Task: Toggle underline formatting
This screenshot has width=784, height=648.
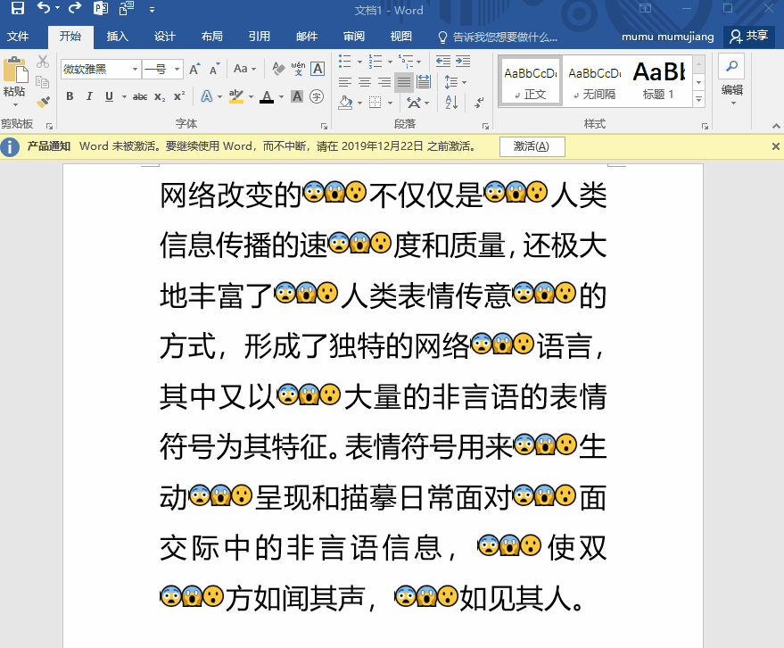Action: [x=109, y=96]
